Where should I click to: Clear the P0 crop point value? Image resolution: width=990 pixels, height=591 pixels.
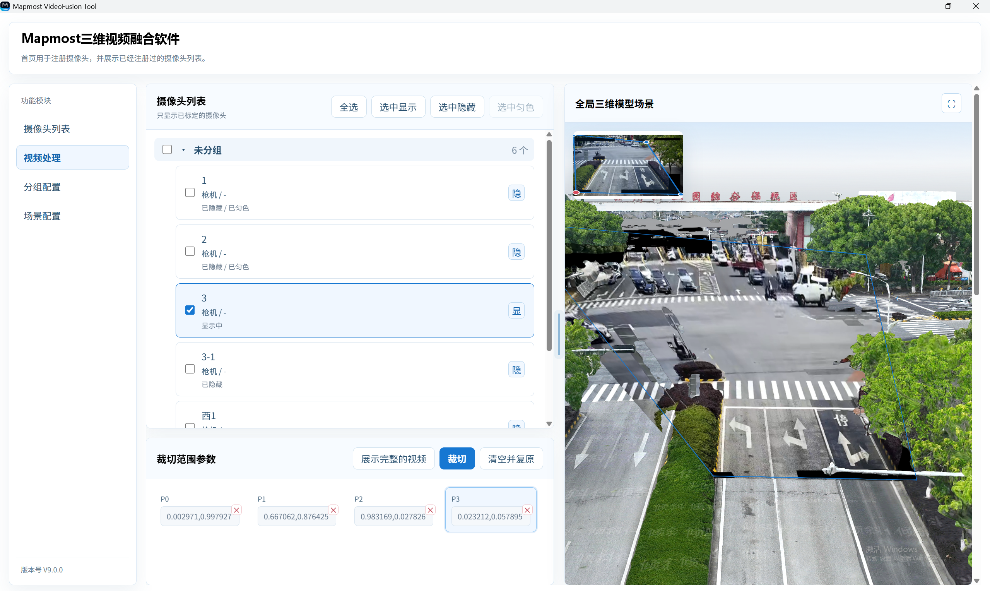click(236, 510)
